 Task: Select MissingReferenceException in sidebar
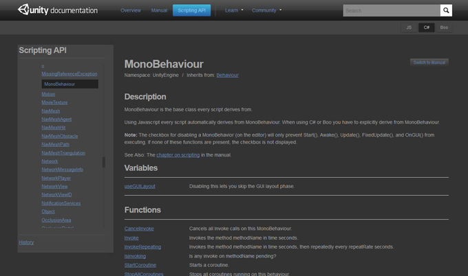coord(70,74)
